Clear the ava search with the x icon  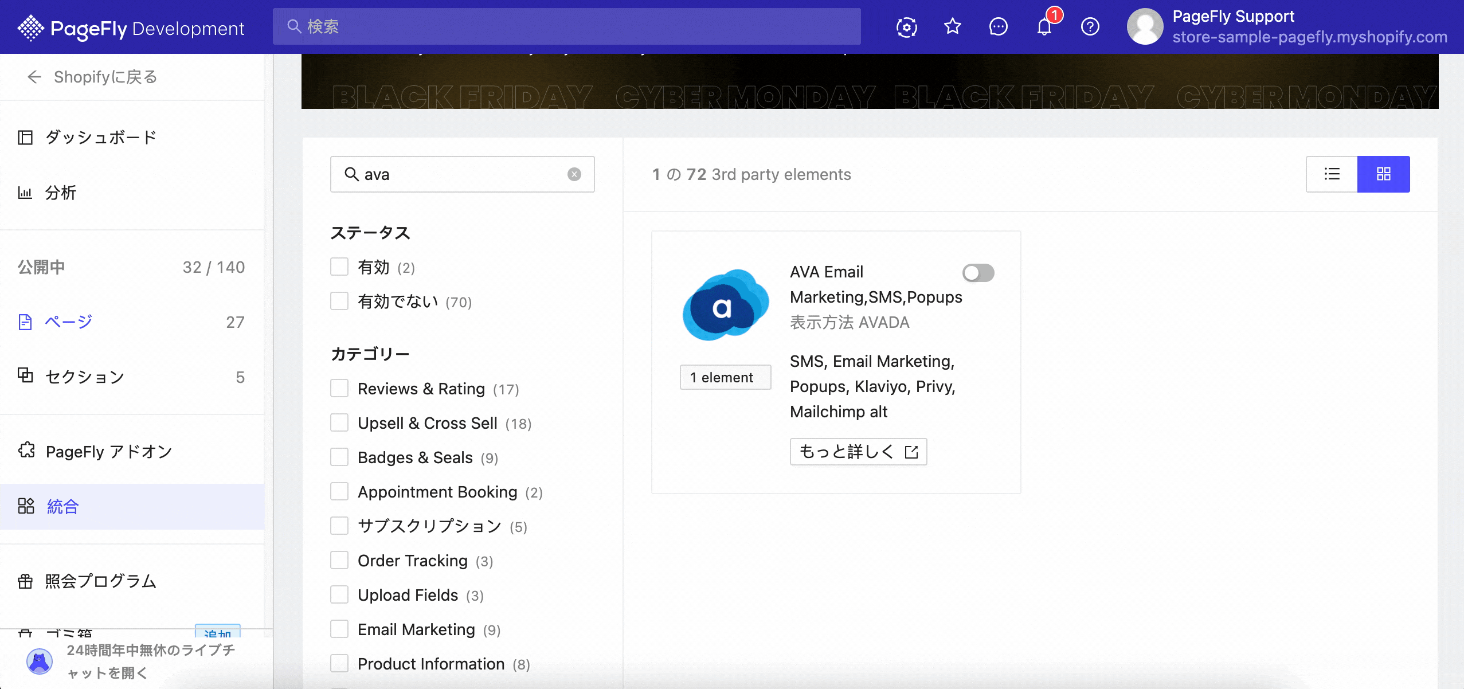point(574,174)
